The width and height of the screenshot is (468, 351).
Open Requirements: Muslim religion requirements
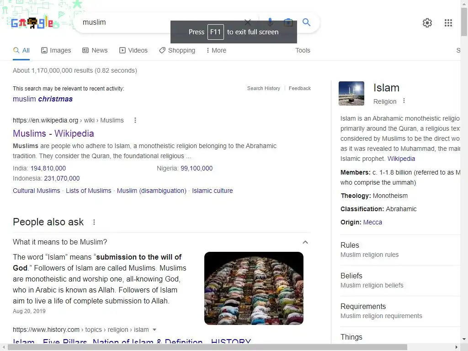[400, 311]
